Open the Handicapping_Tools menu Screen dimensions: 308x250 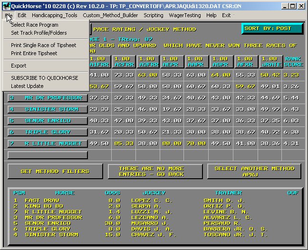coord(54,15)
